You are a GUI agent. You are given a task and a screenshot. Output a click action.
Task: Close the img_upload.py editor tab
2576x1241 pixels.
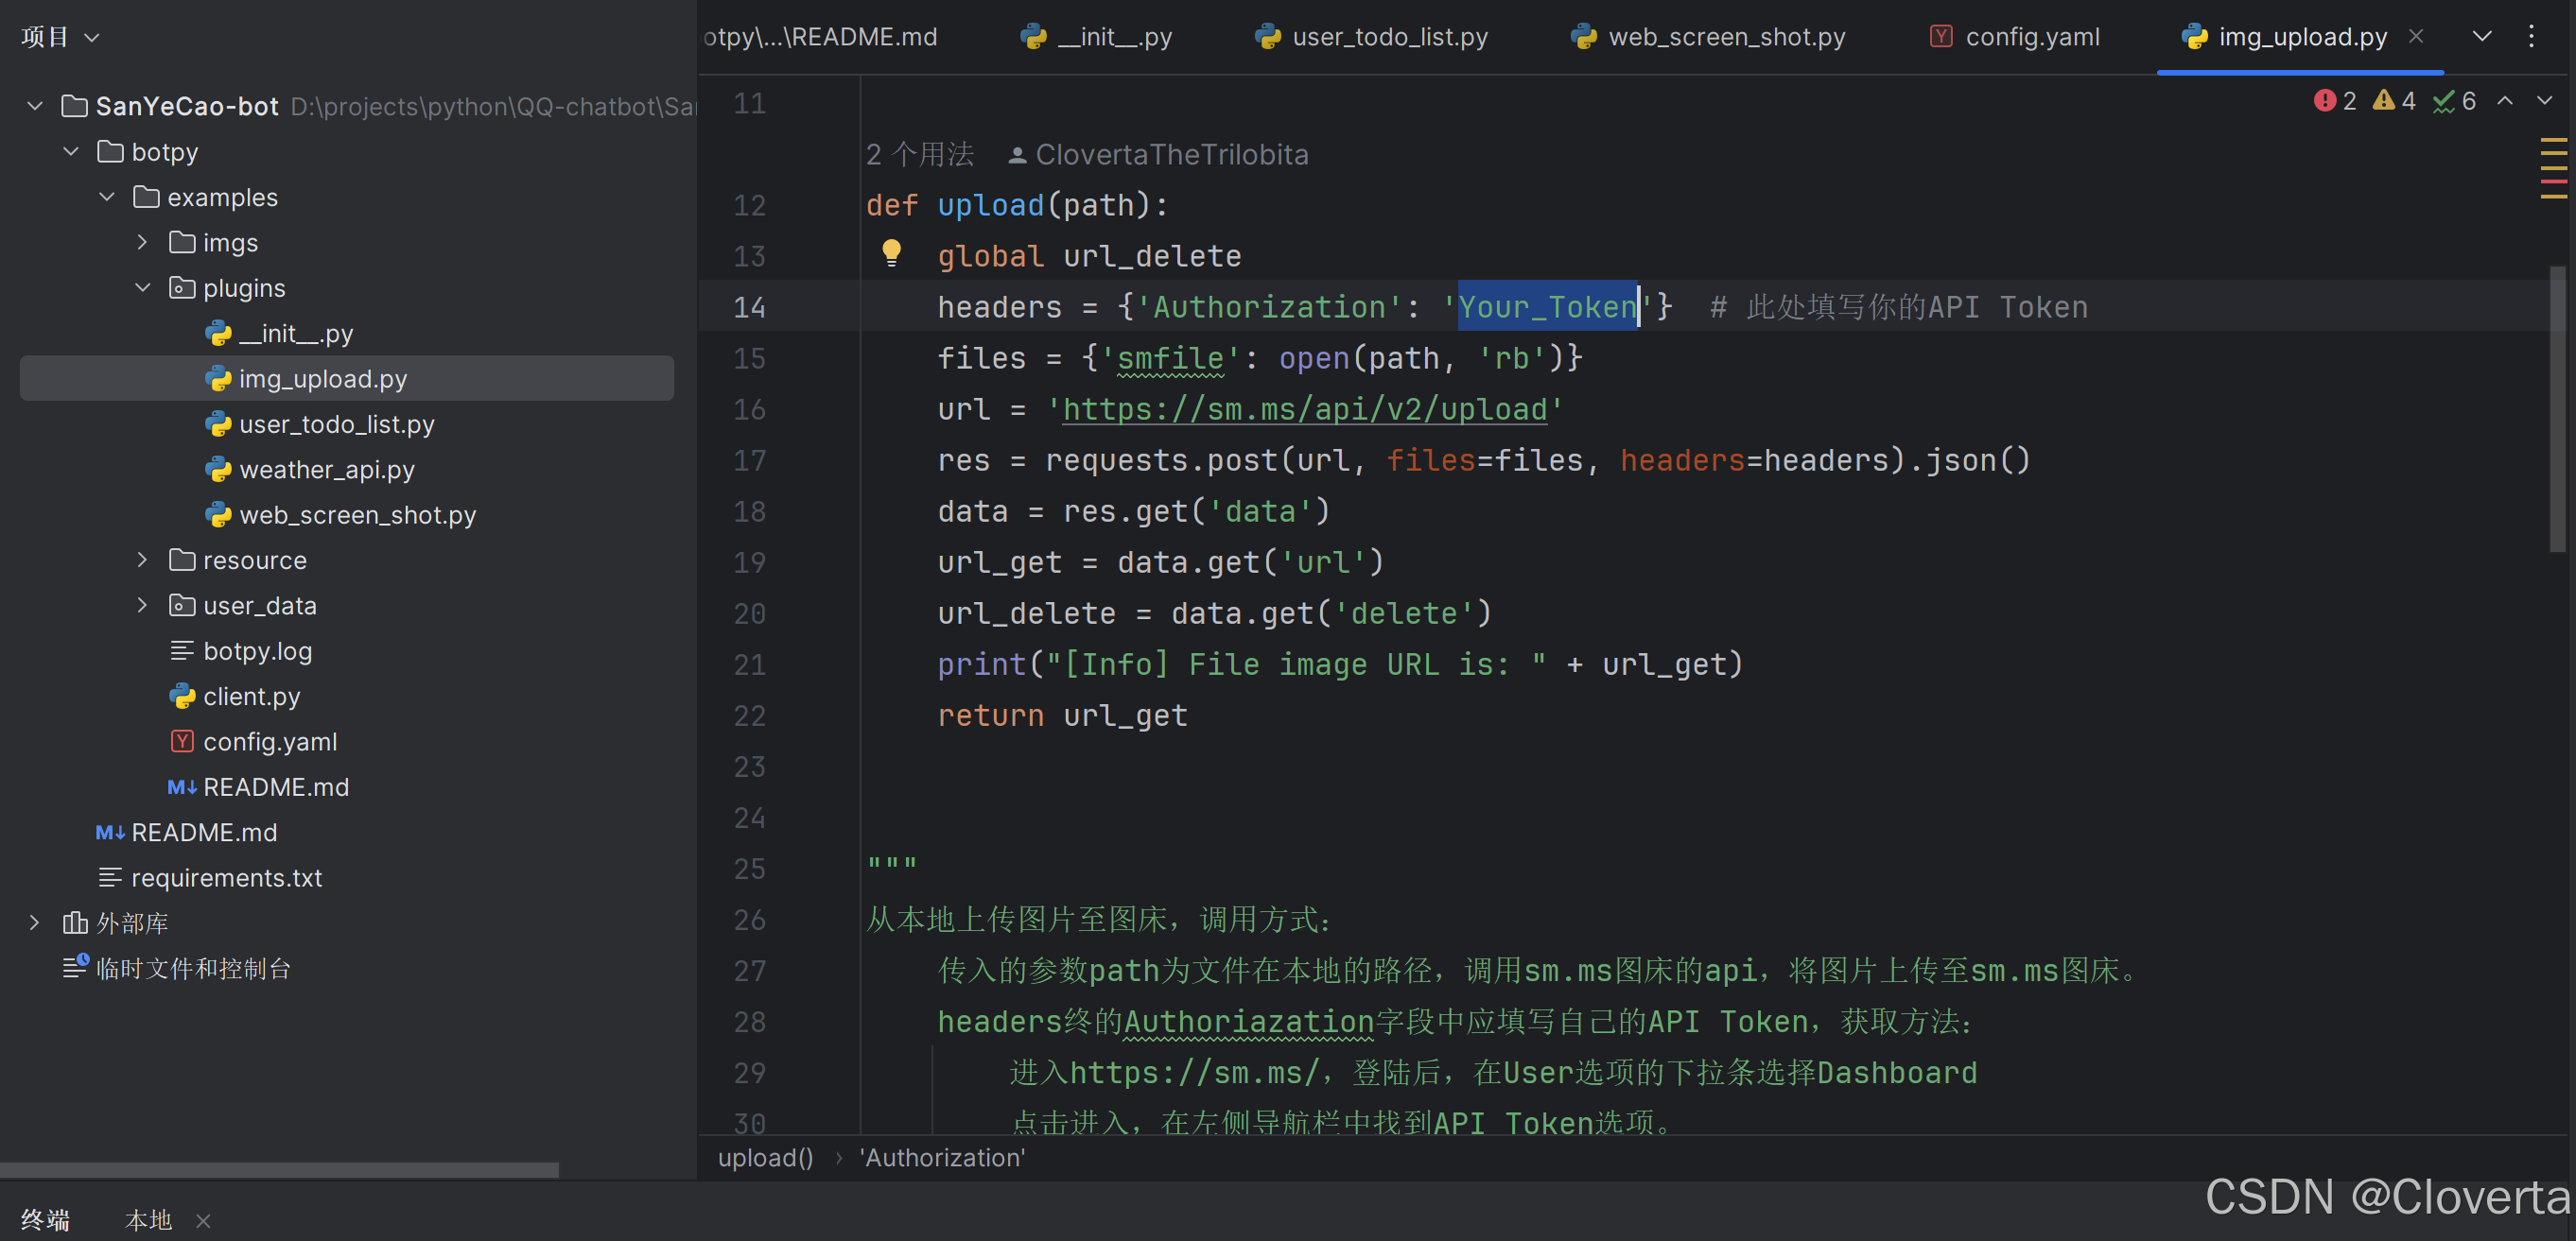2416,37
